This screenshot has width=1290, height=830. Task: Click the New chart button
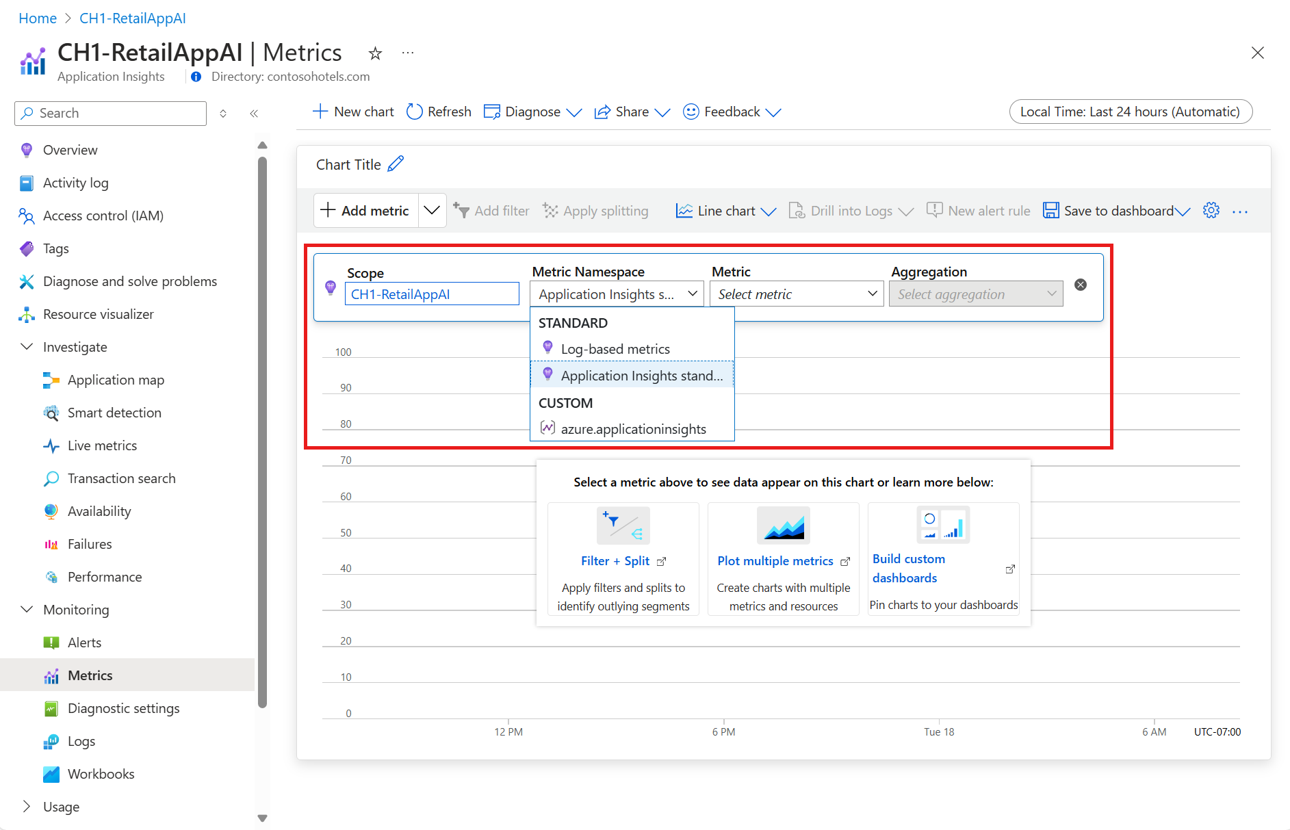(x=353, y=112)
